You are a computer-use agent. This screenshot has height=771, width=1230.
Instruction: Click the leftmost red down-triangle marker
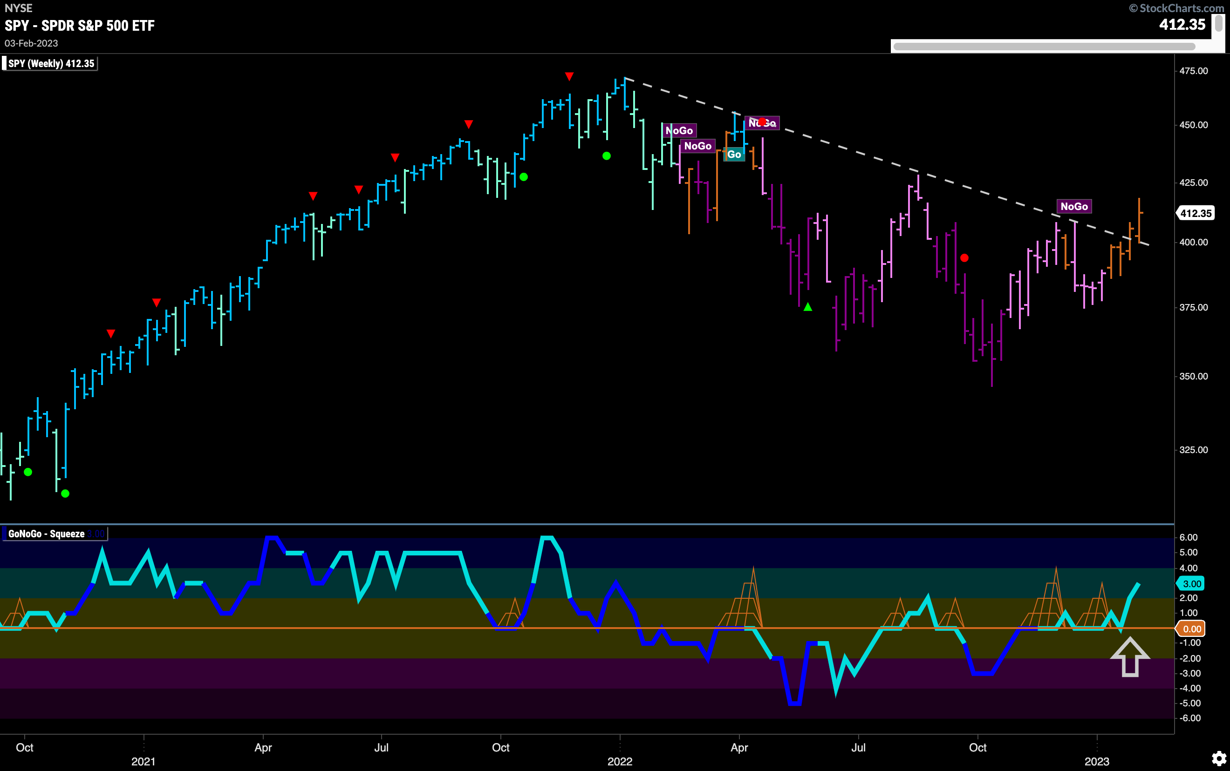click(x=111, y=333)
